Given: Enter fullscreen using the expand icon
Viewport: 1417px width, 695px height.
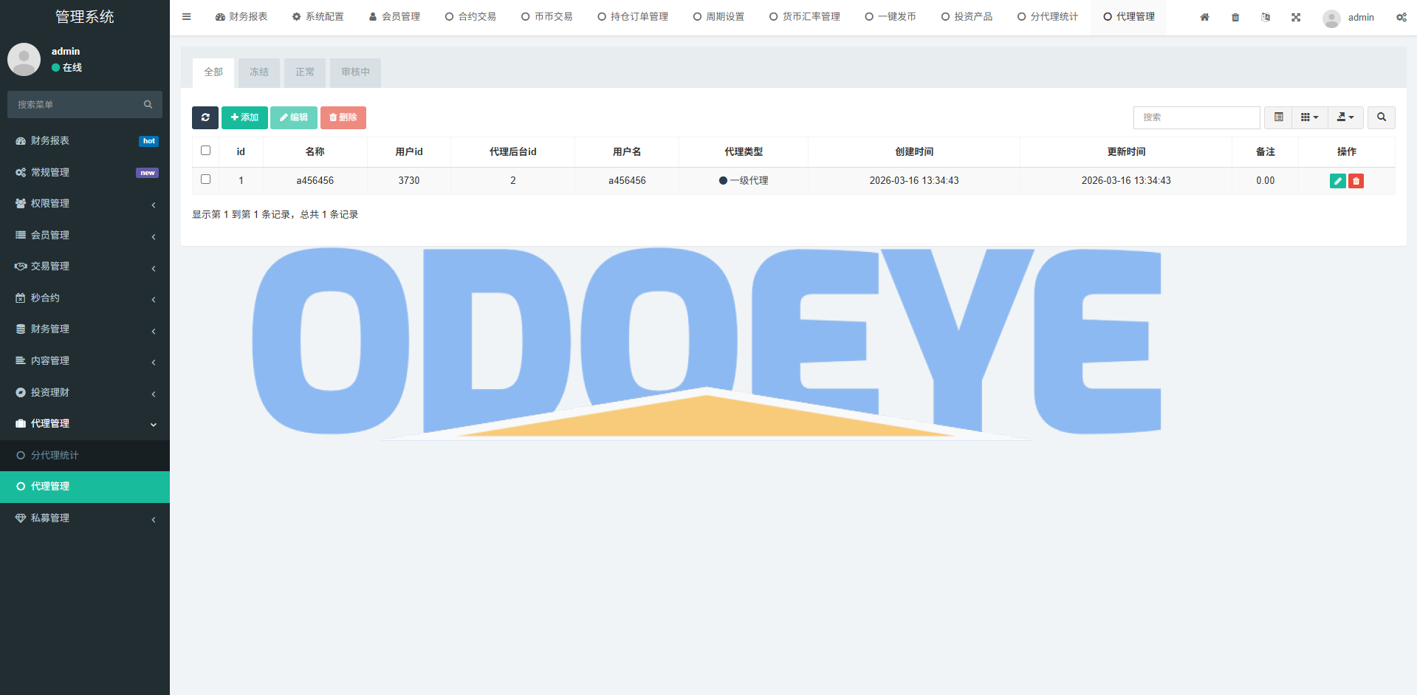Looking at the screenshot, I should (1296, 17).
